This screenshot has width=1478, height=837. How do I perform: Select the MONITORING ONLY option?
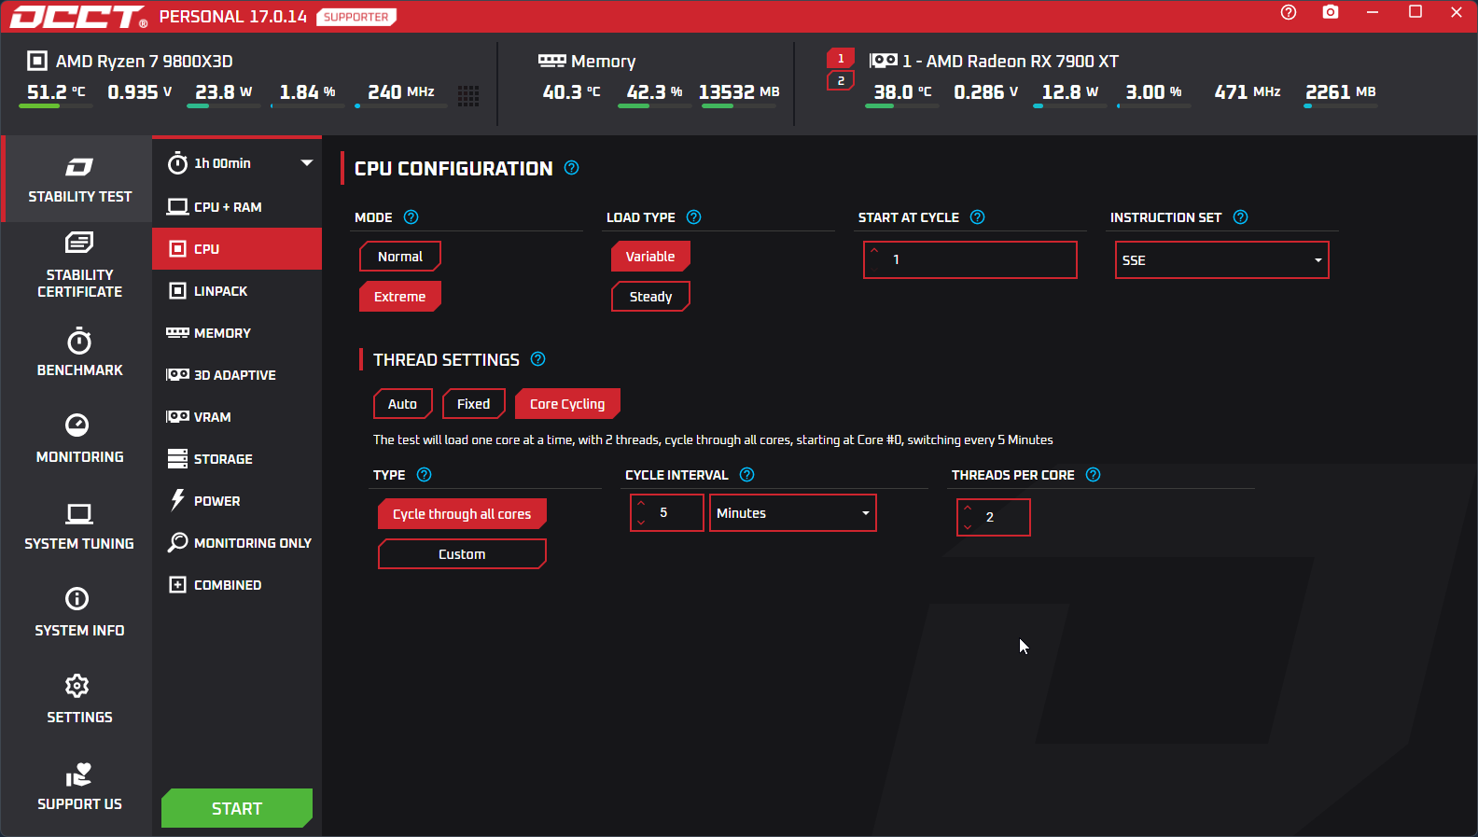point(237,543)
